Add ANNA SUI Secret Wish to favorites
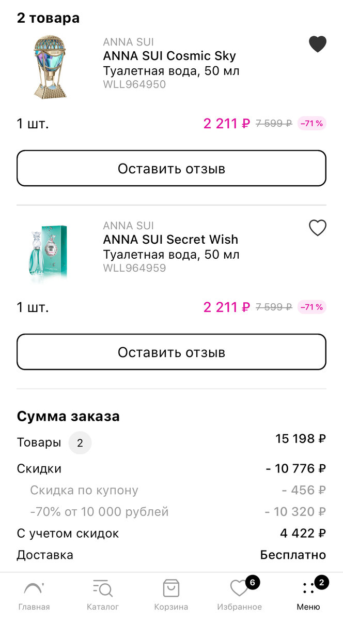The width and height of the screenshot is (343, 621). 317,228
